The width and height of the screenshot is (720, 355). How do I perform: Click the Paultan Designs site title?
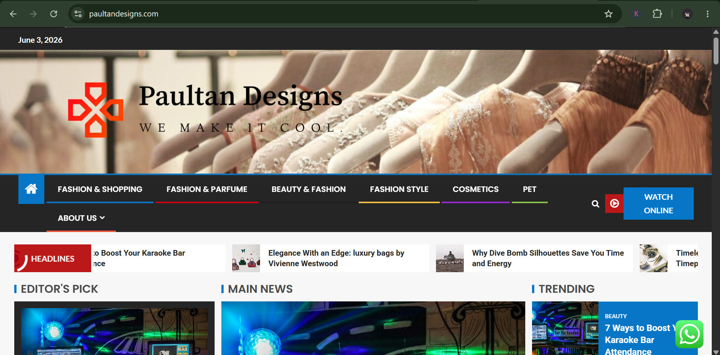241,96
